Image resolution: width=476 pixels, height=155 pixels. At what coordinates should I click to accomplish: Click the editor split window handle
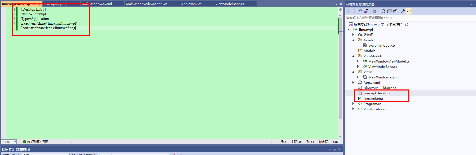click(340, 10)
